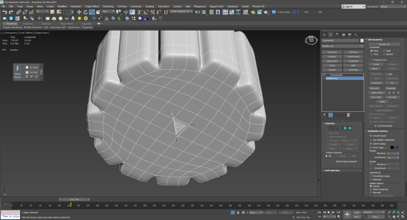Image resolution: width=407 pixels, height=220 pixels.
Task: Expand the Soft Selection rollout
Action: point(332,171)
